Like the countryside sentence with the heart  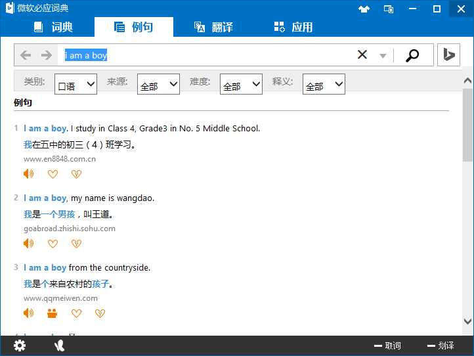pos(76,313)
